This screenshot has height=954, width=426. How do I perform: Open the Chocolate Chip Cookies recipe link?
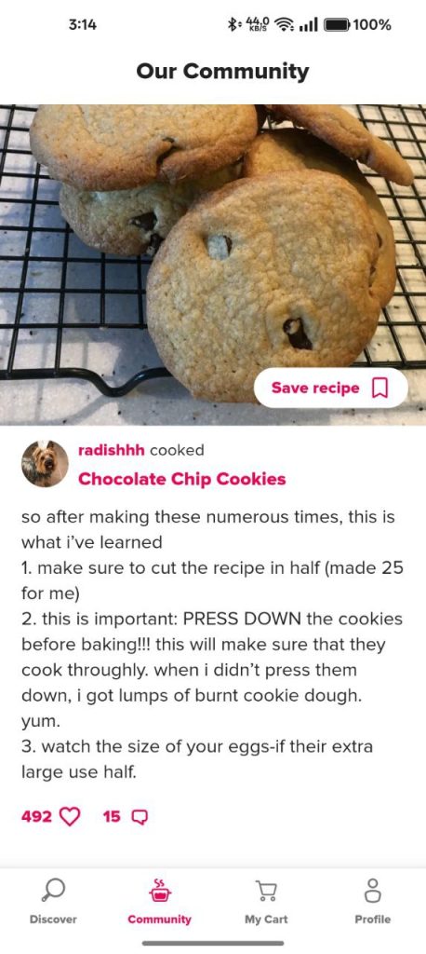click(x=181, y=479)
